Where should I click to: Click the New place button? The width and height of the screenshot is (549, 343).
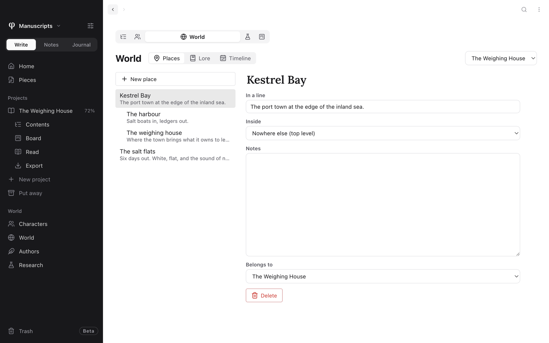[x=175, y=79]
